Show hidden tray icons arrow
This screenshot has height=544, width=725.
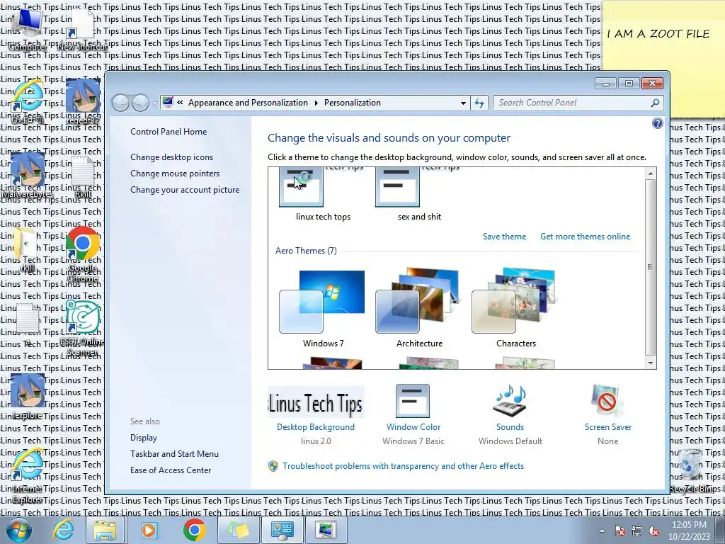tap(602, 531)
